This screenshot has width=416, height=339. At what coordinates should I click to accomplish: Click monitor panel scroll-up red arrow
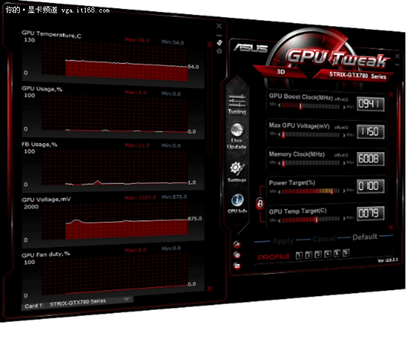click(210, 44)
